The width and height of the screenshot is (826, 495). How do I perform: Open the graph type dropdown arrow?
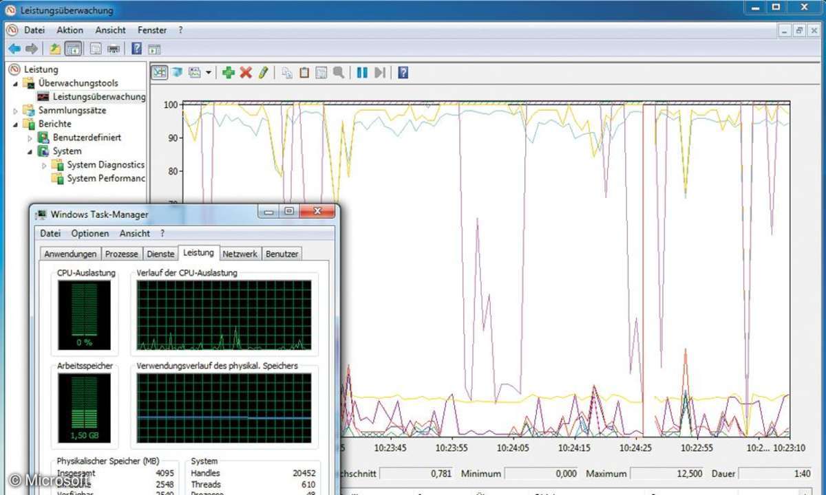pos(209,72)
